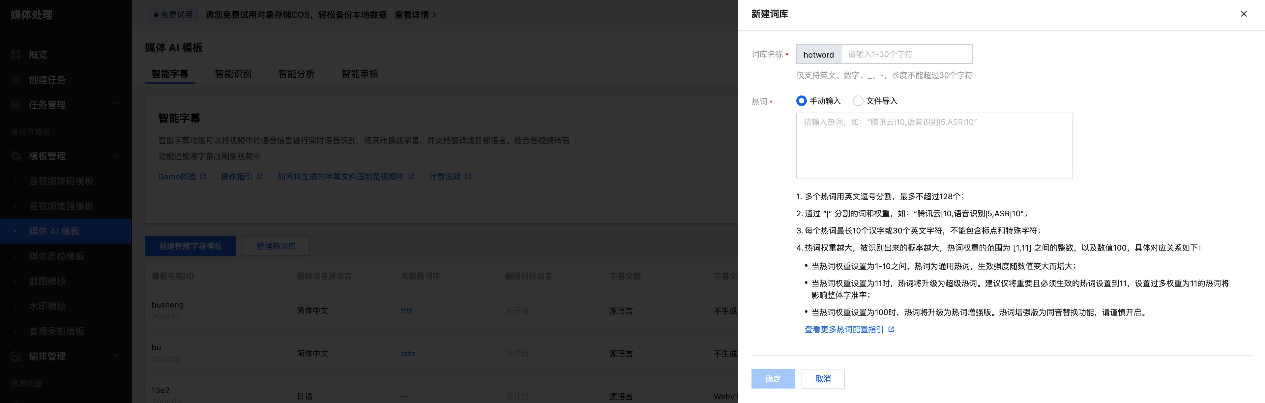The width and height of the screenshot is (1265, 403).
Task: Click 媒体处理 title in sidebar
Action: click(31, 15)
